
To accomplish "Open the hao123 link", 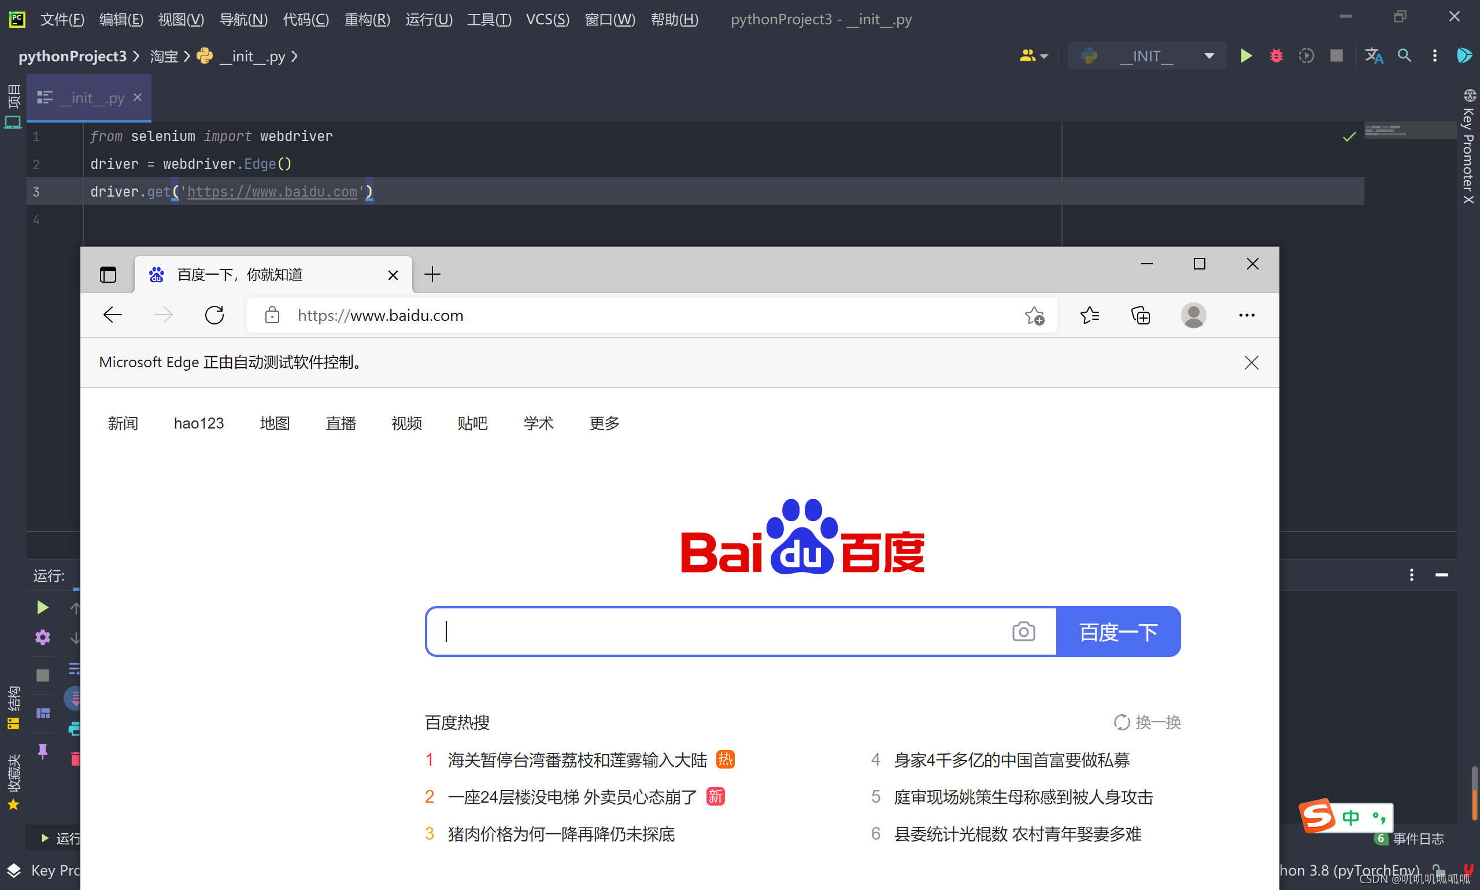I will (x=198, y=423).
